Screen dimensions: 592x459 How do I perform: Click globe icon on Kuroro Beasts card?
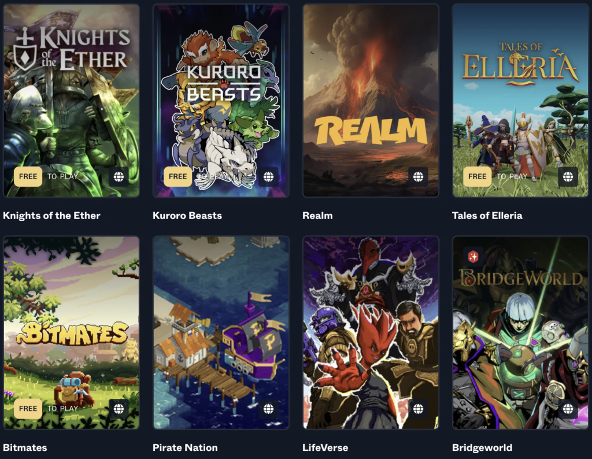coord(268,177)
